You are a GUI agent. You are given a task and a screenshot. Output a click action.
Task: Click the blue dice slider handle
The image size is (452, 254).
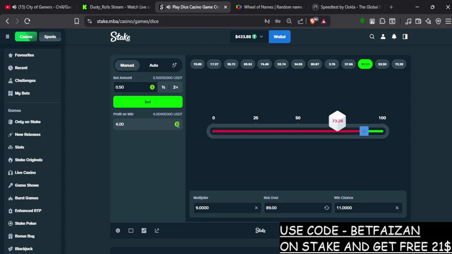point(364,131)
